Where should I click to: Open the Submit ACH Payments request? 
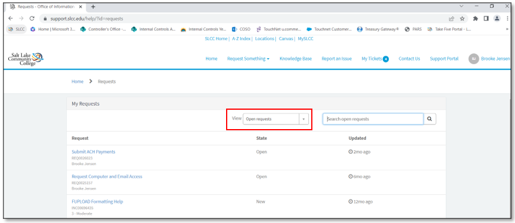point(93,152)
